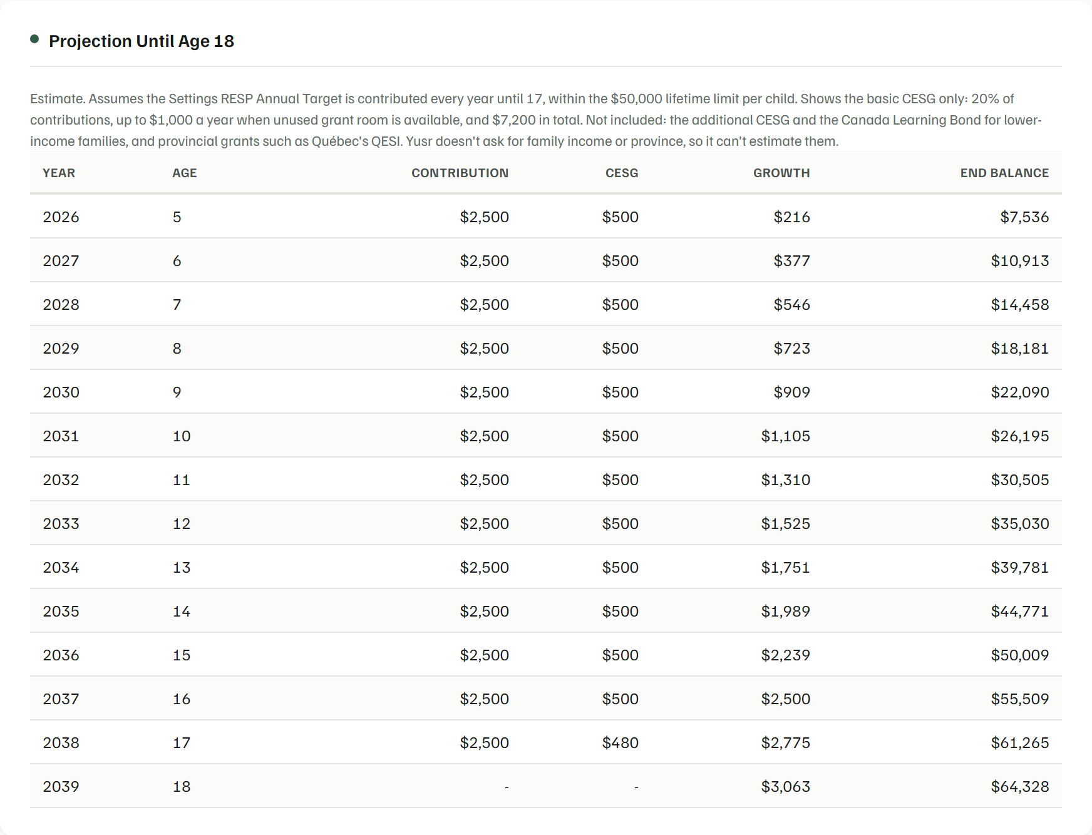Click end balance $10,913
The image size is (1092, 835).
point(1020,261)
